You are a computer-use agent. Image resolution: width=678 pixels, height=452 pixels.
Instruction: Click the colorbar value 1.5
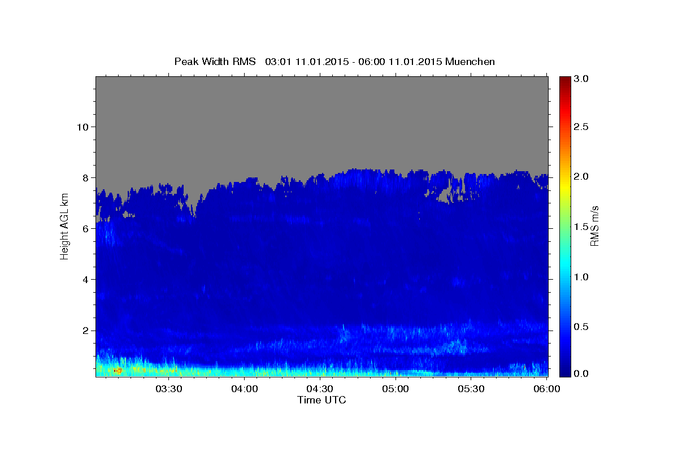pos(581,227)
